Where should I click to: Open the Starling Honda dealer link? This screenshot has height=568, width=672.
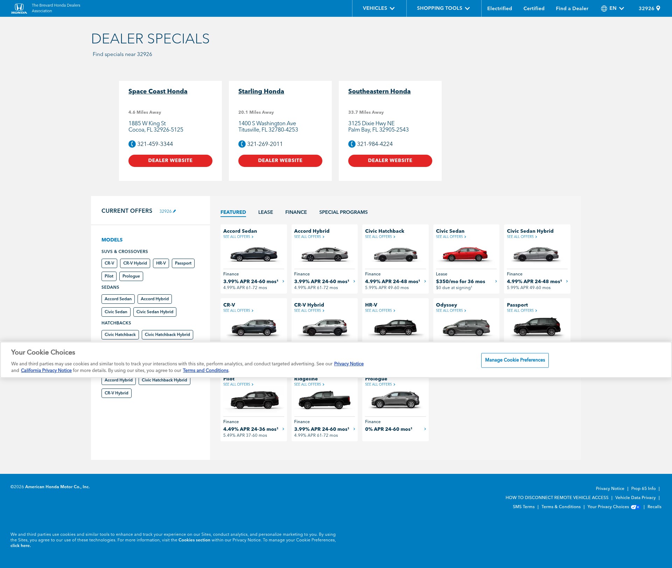tap(261, 91)
